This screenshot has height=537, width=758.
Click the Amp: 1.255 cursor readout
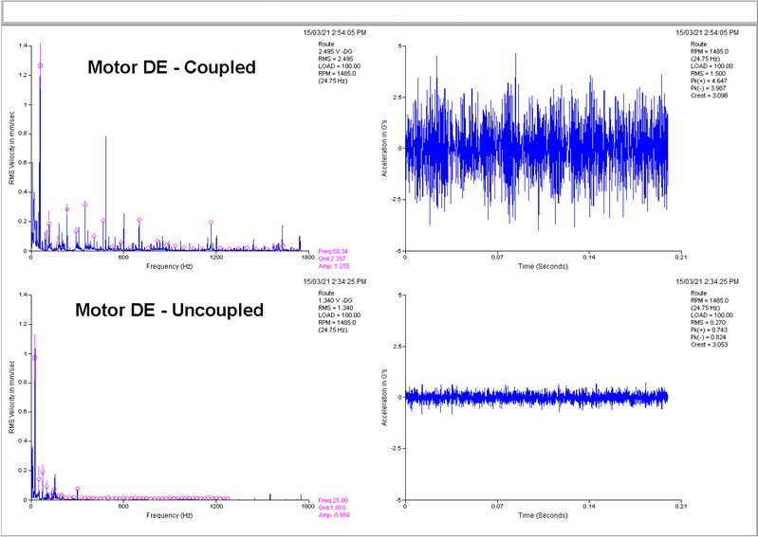(x=334, y=266)
